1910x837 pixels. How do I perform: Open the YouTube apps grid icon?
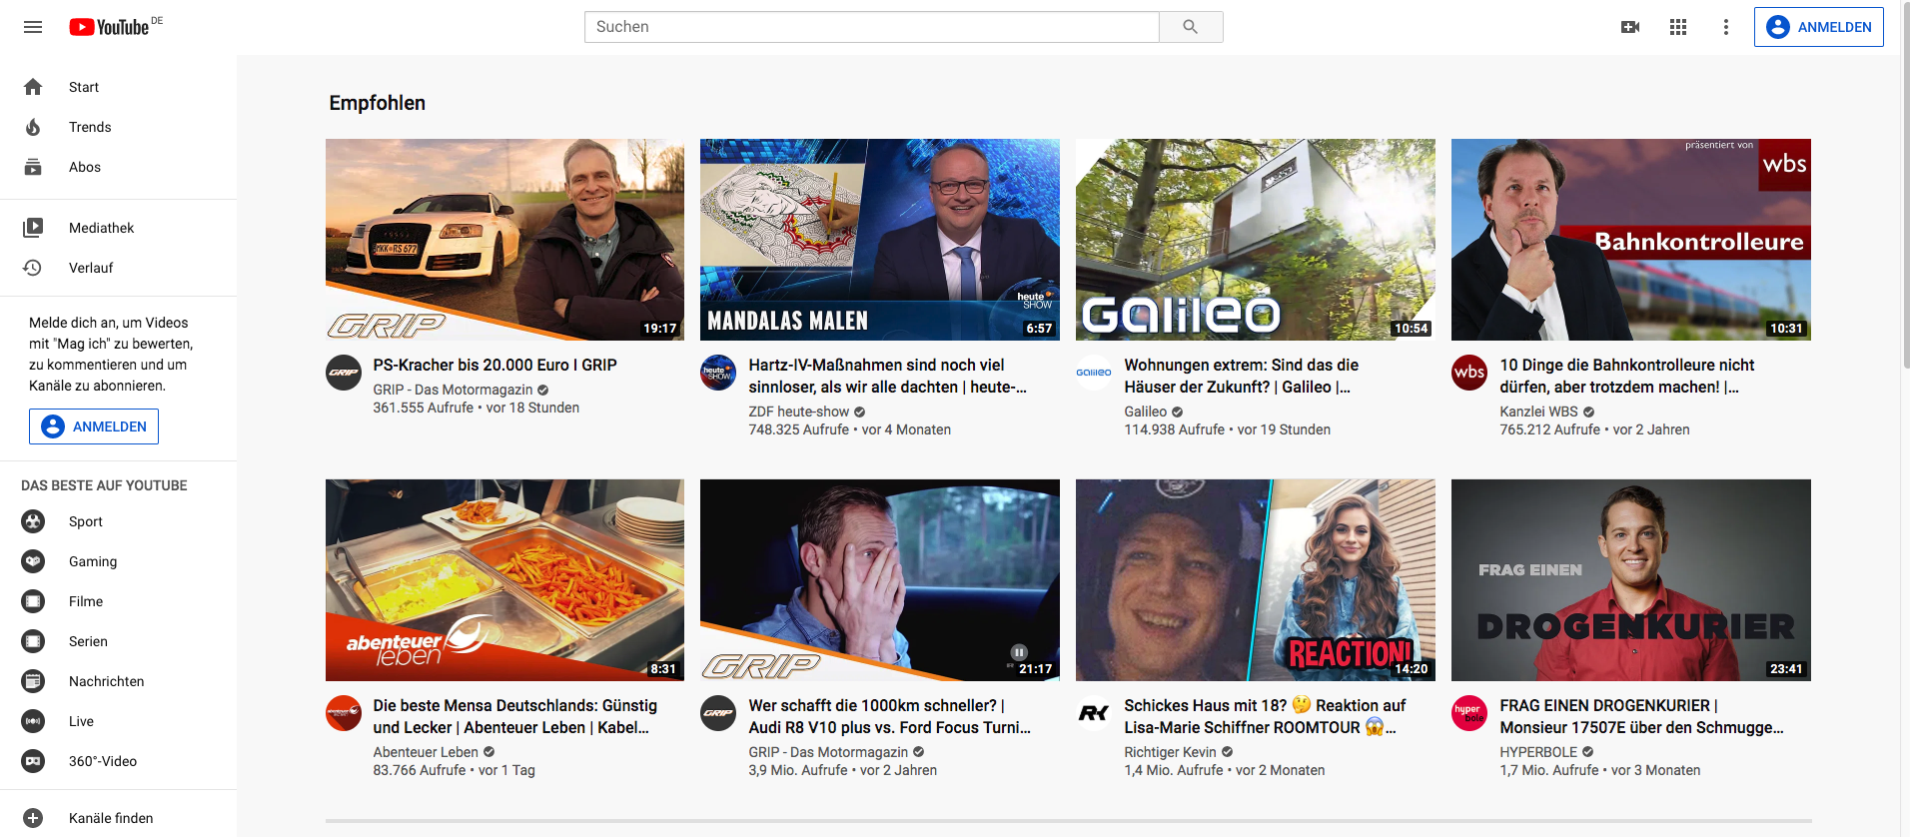(1678, 27)
